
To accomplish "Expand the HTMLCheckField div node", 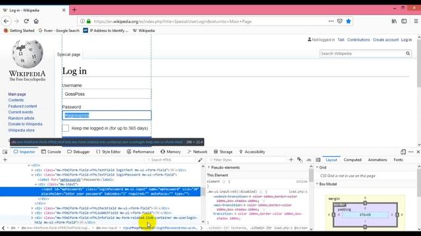I will point(32,208).
